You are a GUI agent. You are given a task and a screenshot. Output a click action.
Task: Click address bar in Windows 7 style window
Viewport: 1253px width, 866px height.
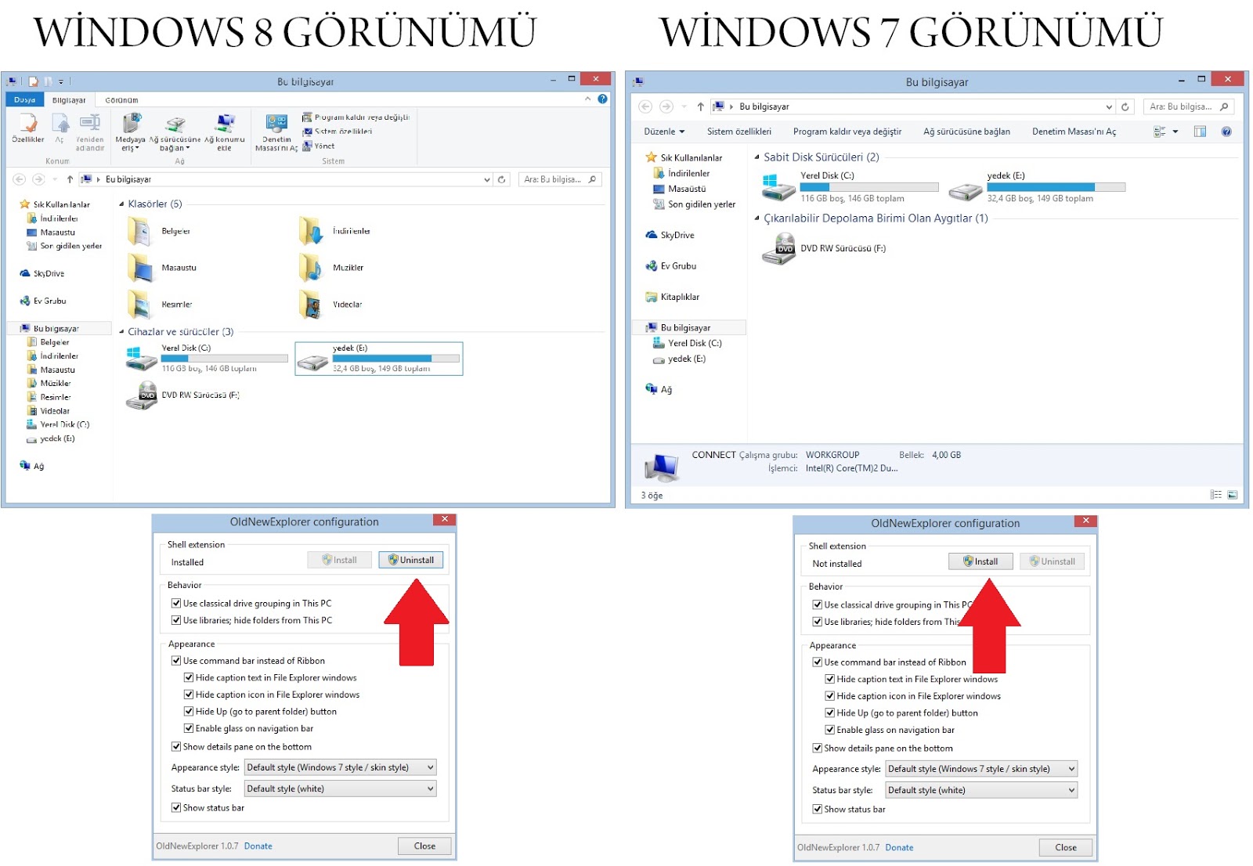click(912, 106)
